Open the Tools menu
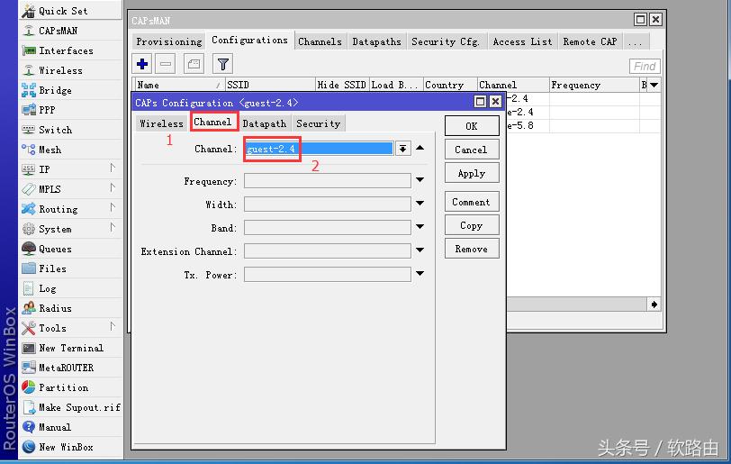Image resolution: width=731 pixels, height=464 pixels. click(70, 328)
